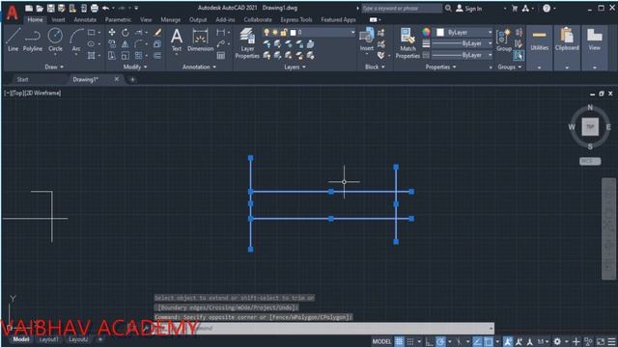Screen dimensions: 618x347
Task: Toggle 2D object snap in status bar
Action: click(x=489, y=341)
